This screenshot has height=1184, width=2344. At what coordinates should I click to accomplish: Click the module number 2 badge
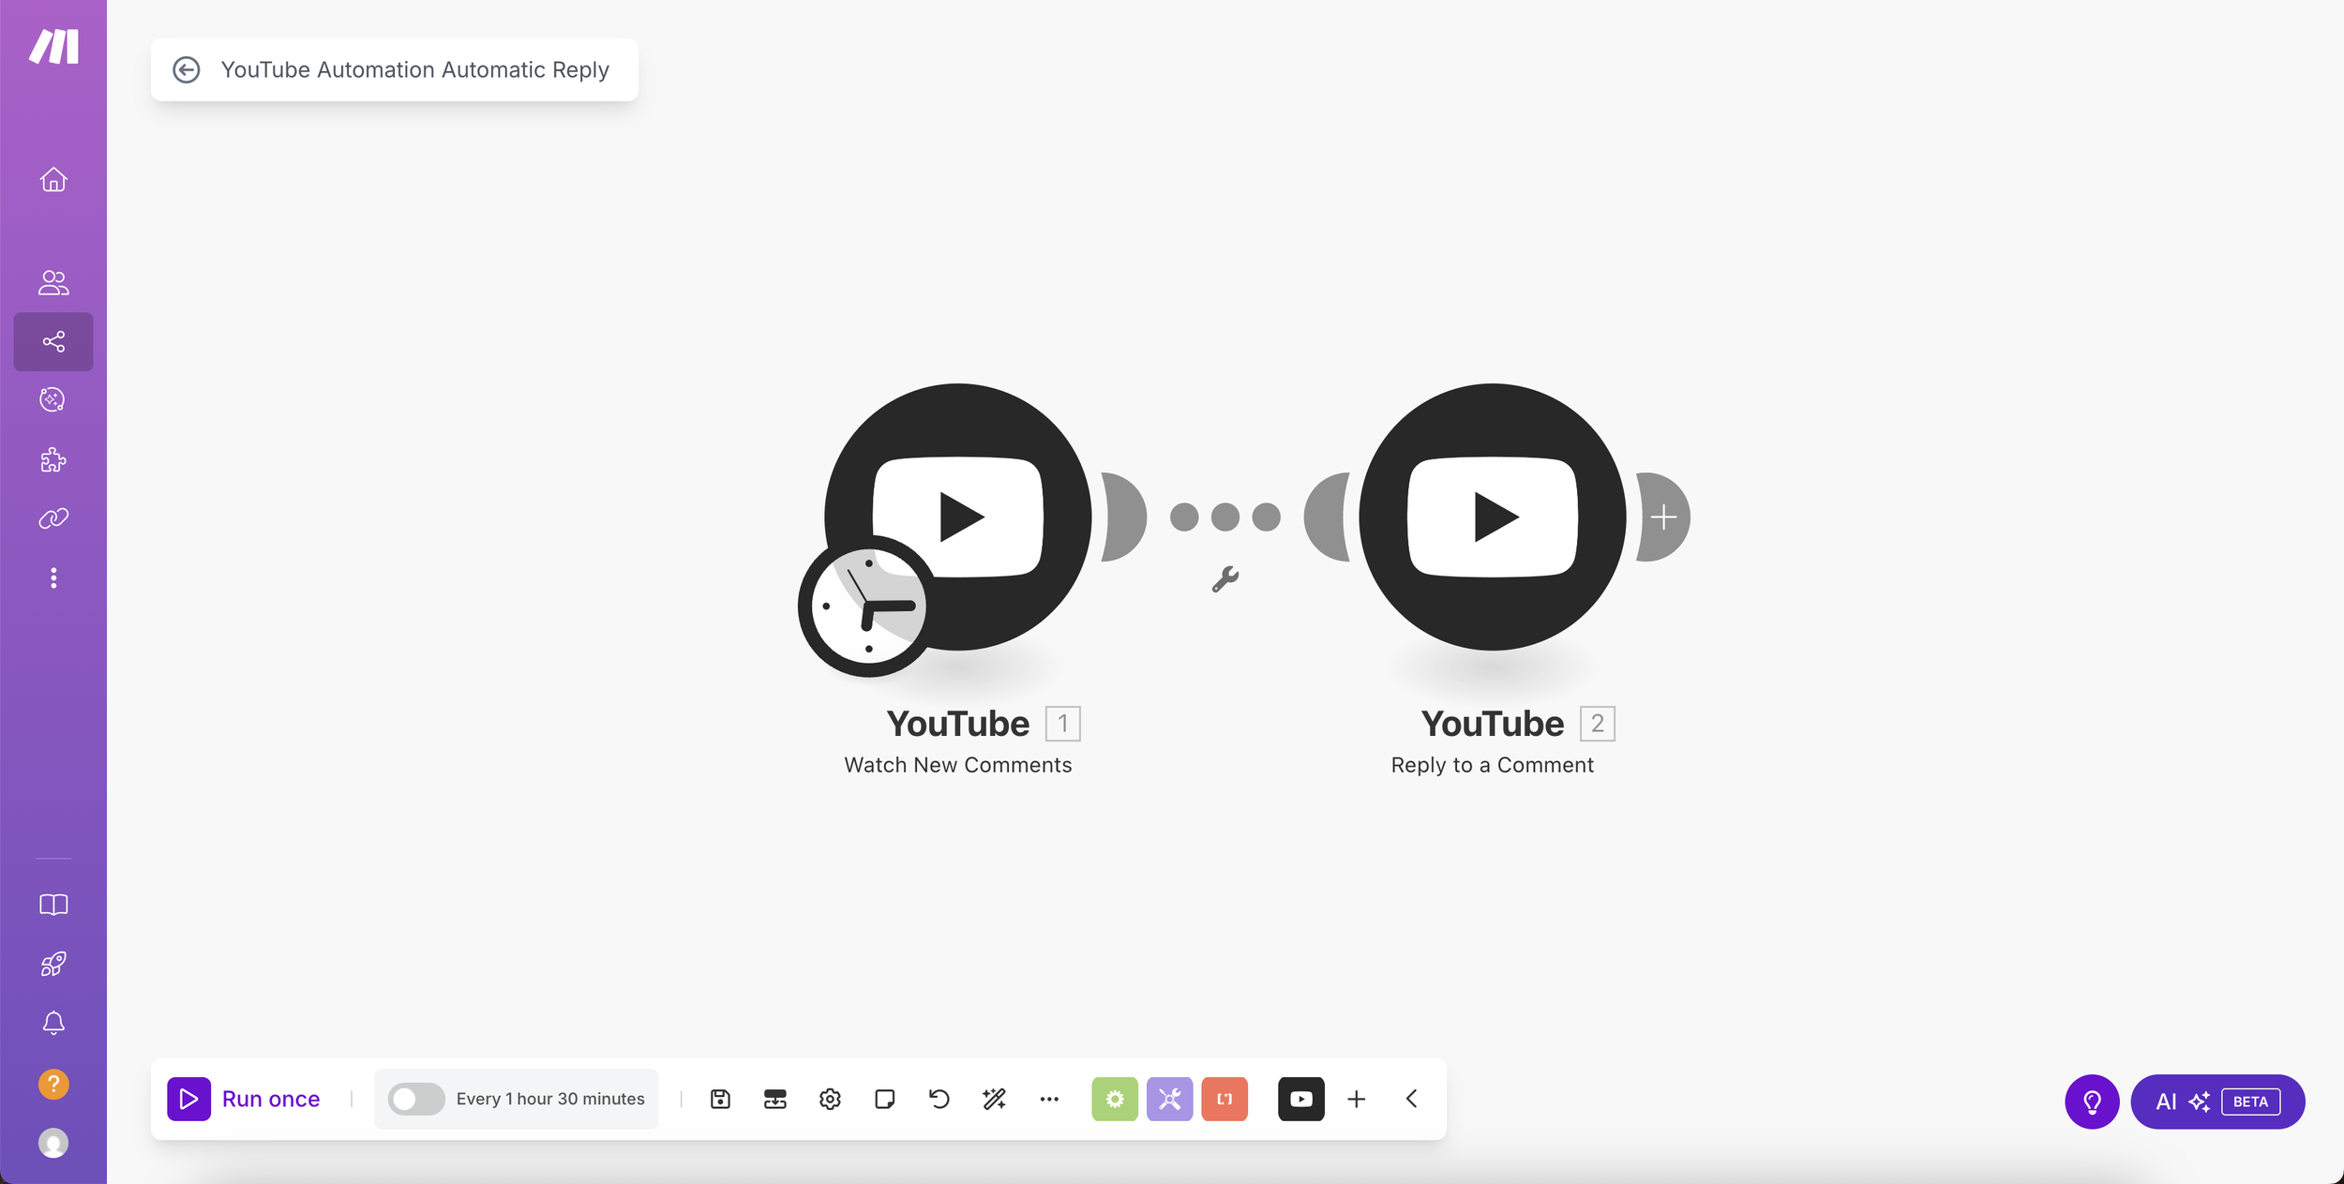(1598, 724)
